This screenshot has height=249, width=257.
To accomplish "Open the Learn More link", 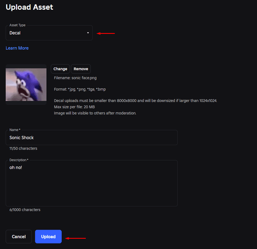I will click(17, 48).
